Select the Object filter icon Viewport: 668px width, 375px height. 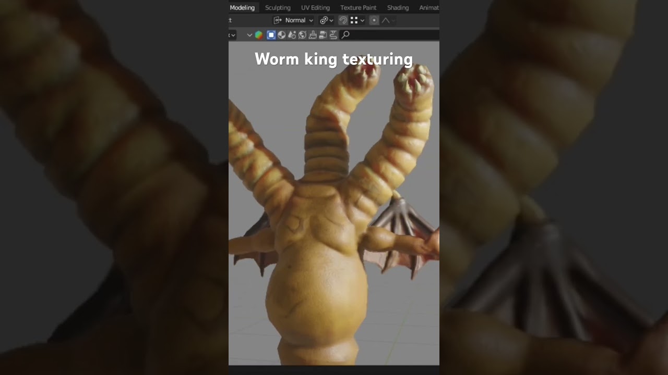(271, 35)
